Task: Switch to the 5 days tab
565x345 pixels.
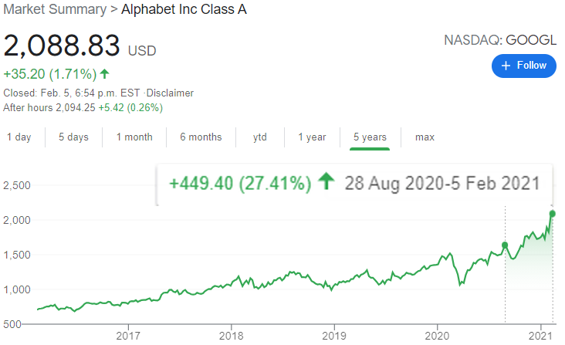Action: coord(73,137)
